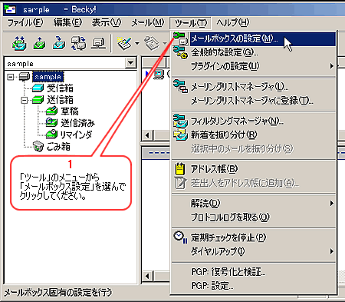Open the 受信箱 inbox folder

60,88
